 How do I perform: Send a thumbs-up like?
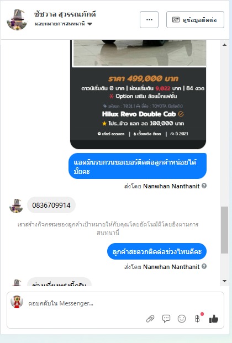pos(214,319)
